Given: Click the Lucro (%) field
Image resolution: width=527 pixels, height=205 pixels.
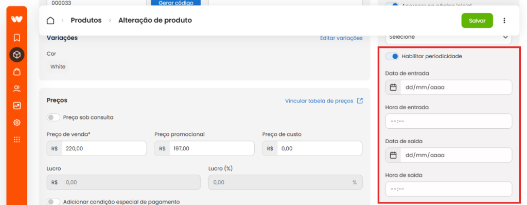Looking at the screenshot, I should coord(285,182).
